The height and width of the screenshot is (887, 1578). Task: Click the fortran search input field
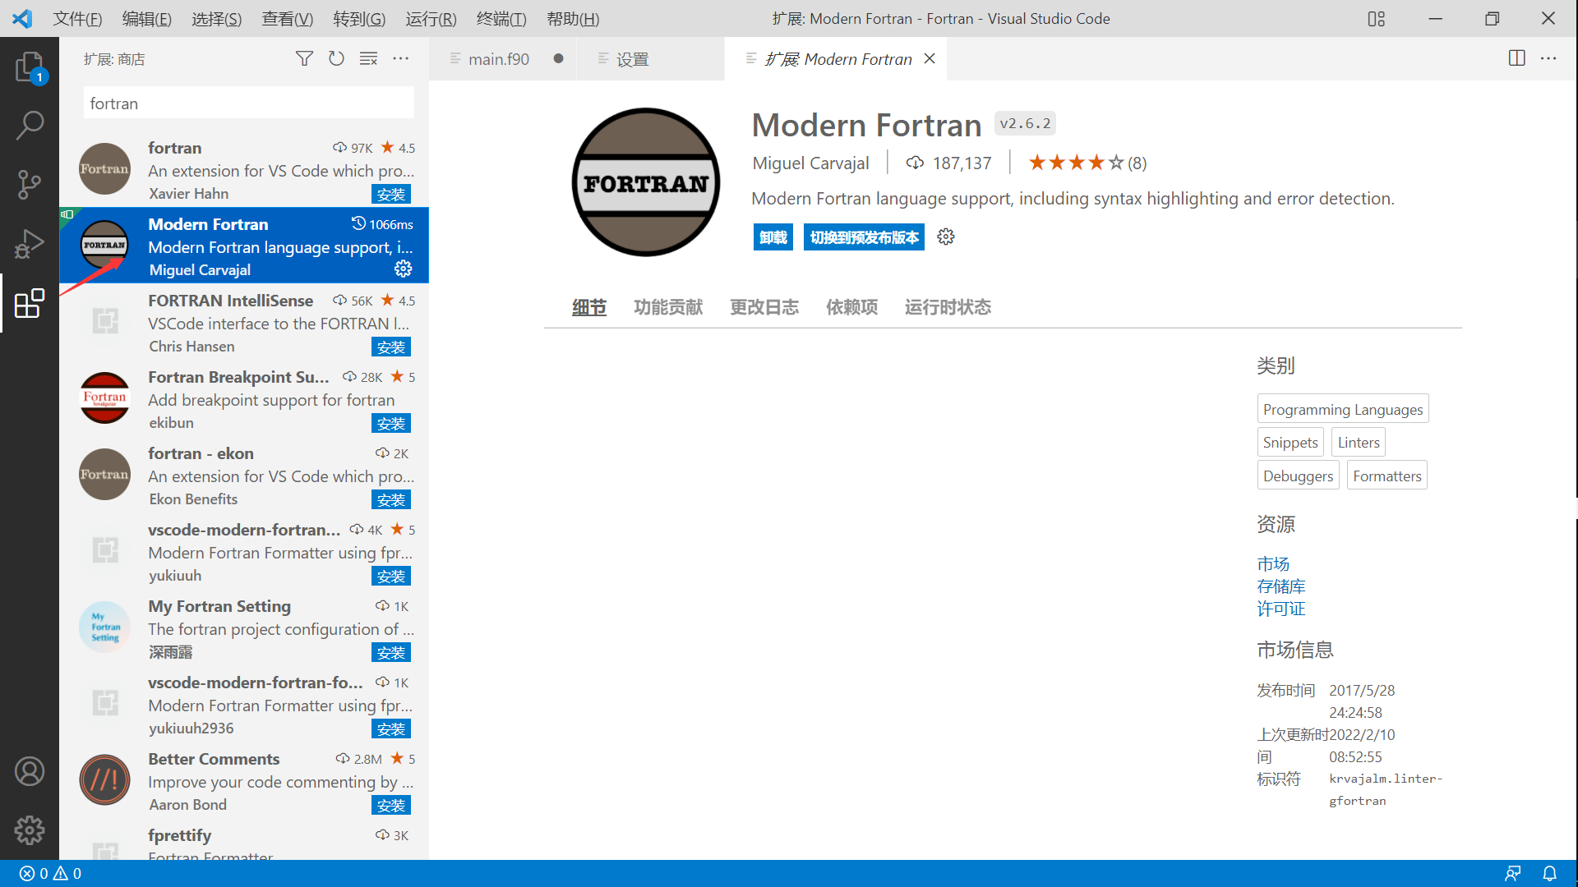[x=248, y=103]
